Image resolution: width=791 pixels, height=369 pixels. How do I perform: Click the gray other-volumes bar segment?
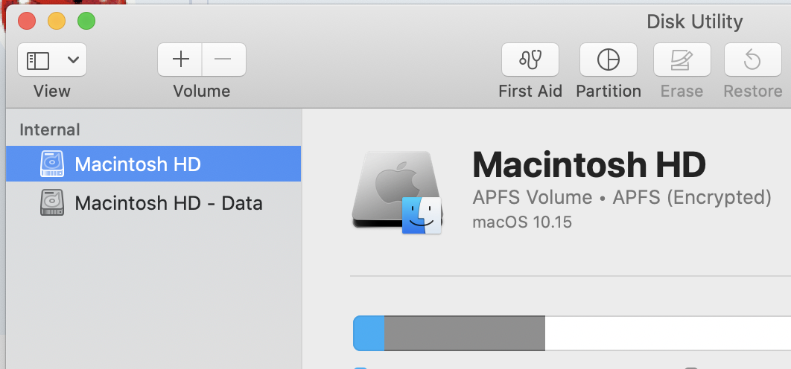coord(465,333)
